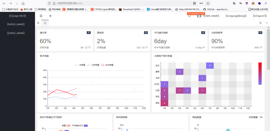The height and width of the screenshot is (131, 270).
Task: Open the home tab icon
Action: 45,23
